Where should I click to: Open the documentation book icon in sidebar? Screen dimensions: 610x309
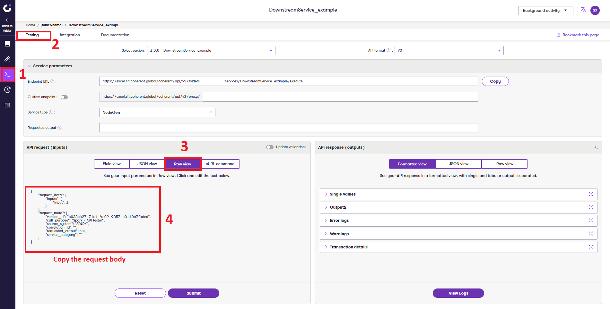coord(7,44)
